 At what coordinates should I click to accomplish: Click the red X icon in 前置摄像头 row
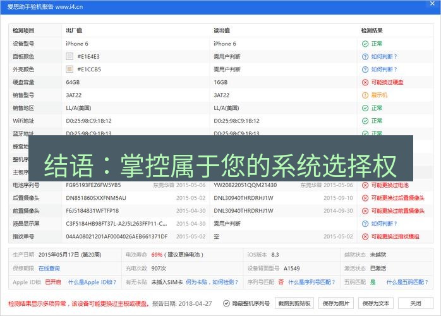[x=365, y=211]
